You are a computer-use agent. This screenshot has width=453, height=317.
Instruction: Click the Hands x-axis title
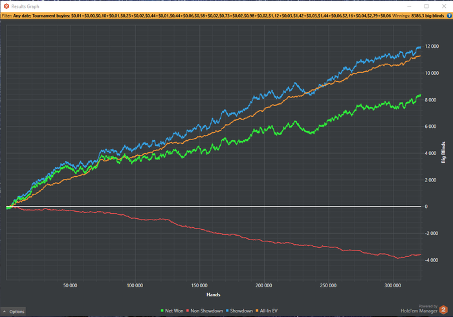point(213,294)
